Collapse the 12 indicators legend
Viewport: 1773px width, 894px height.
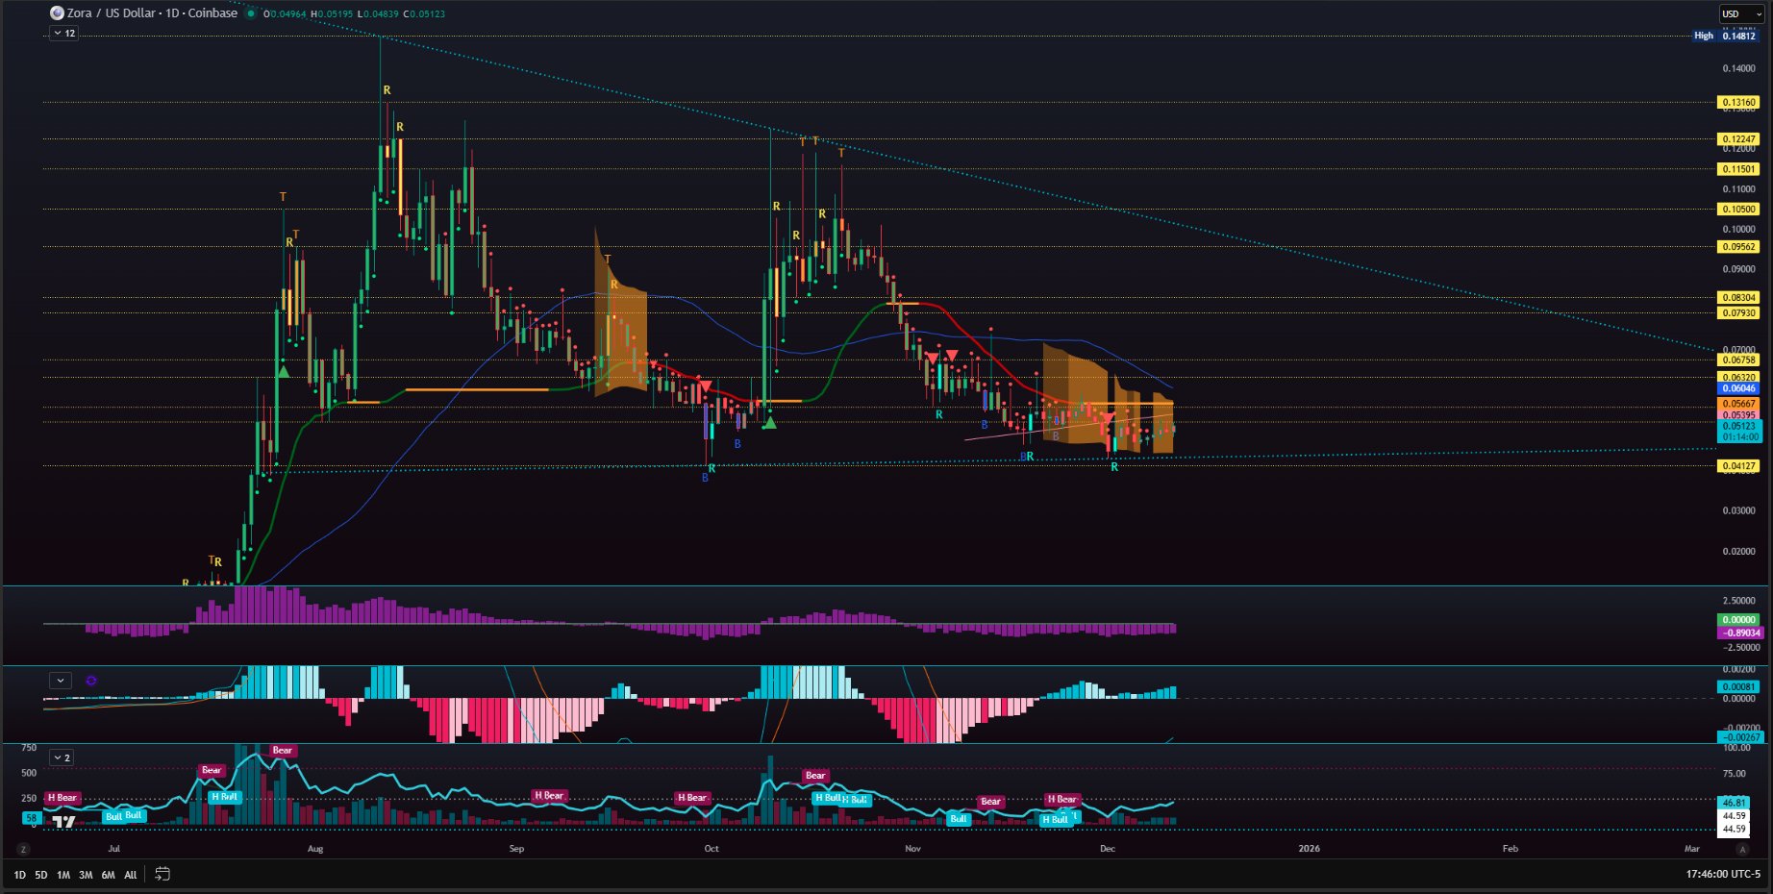(63, 34)
